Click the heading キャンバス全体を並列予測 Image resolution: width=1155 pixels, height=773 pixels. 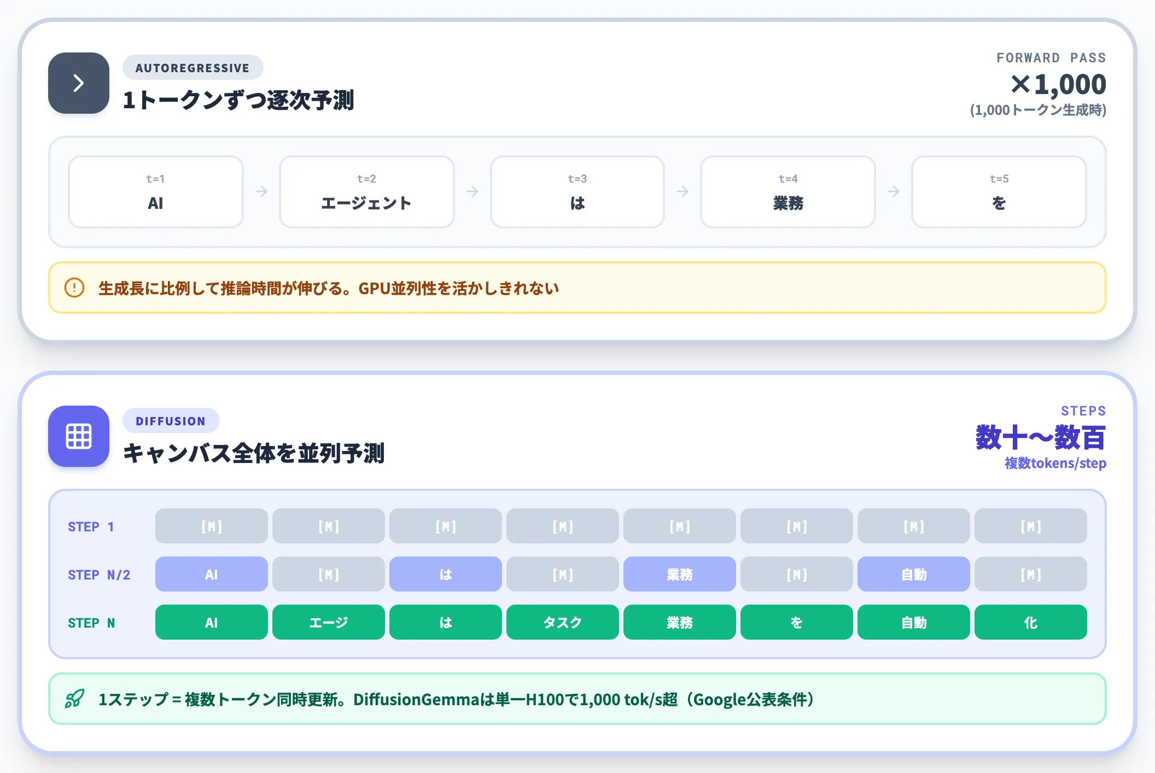pyautogui.click(x=254, y=453)
